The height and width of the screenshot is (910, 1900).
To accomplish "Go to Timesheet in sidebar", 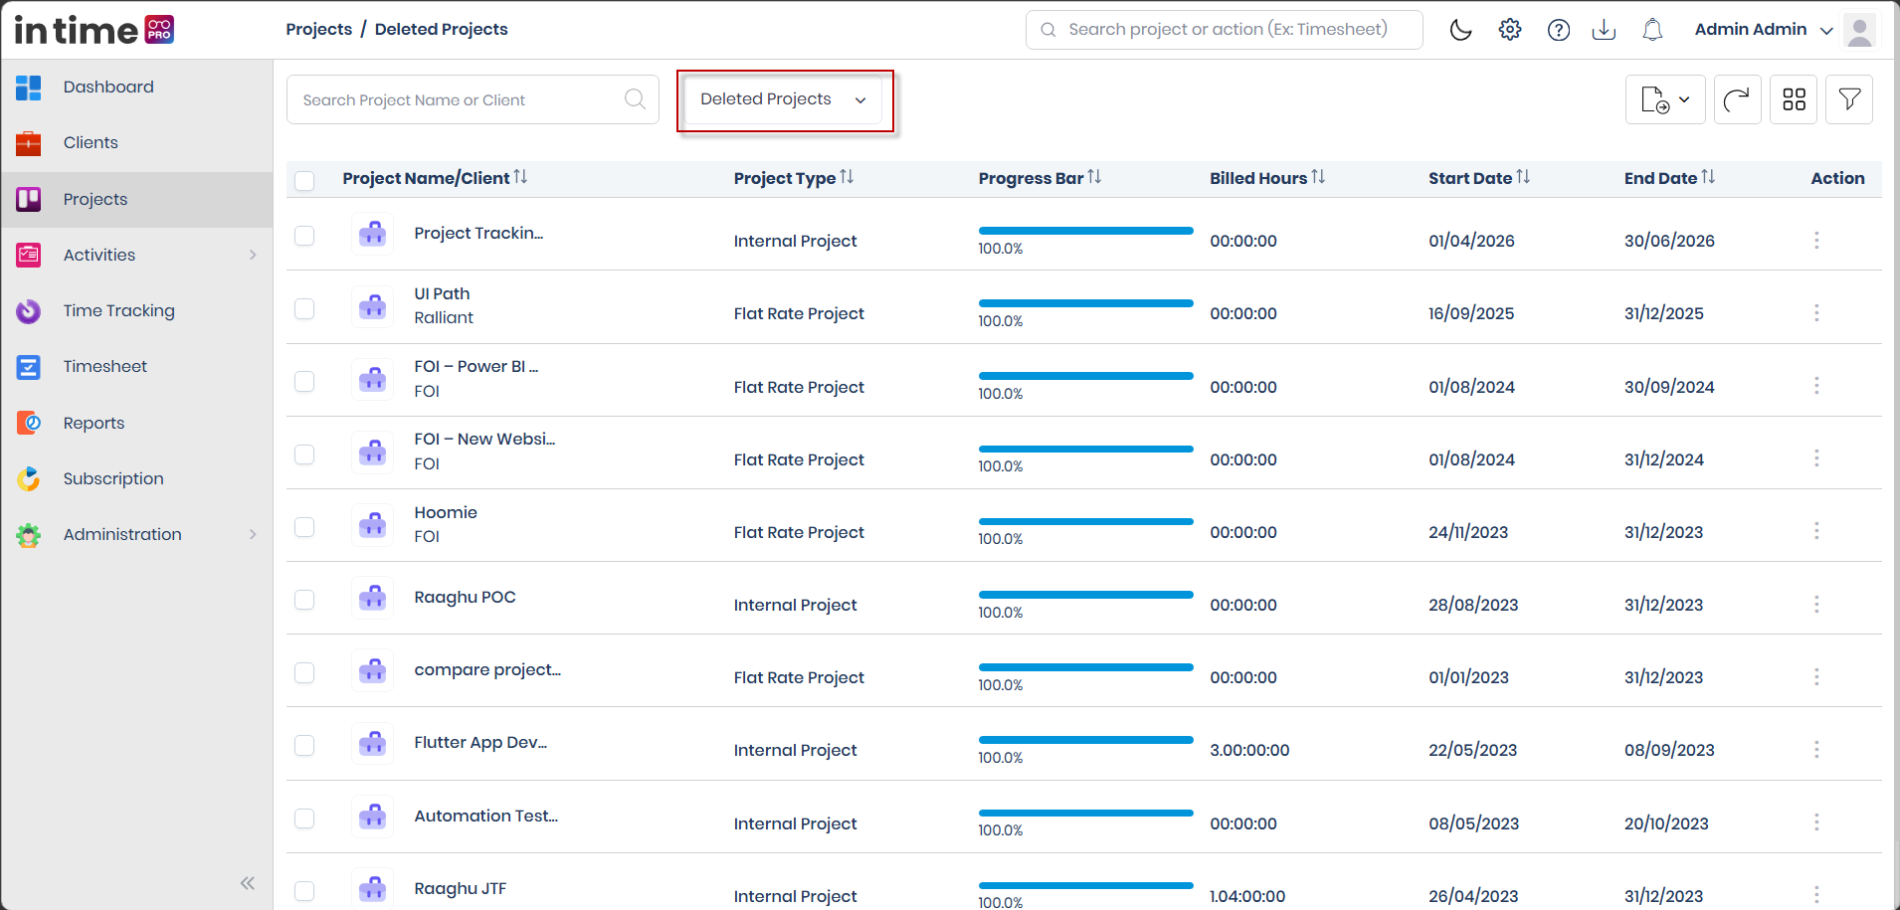I will coord(104,366).
